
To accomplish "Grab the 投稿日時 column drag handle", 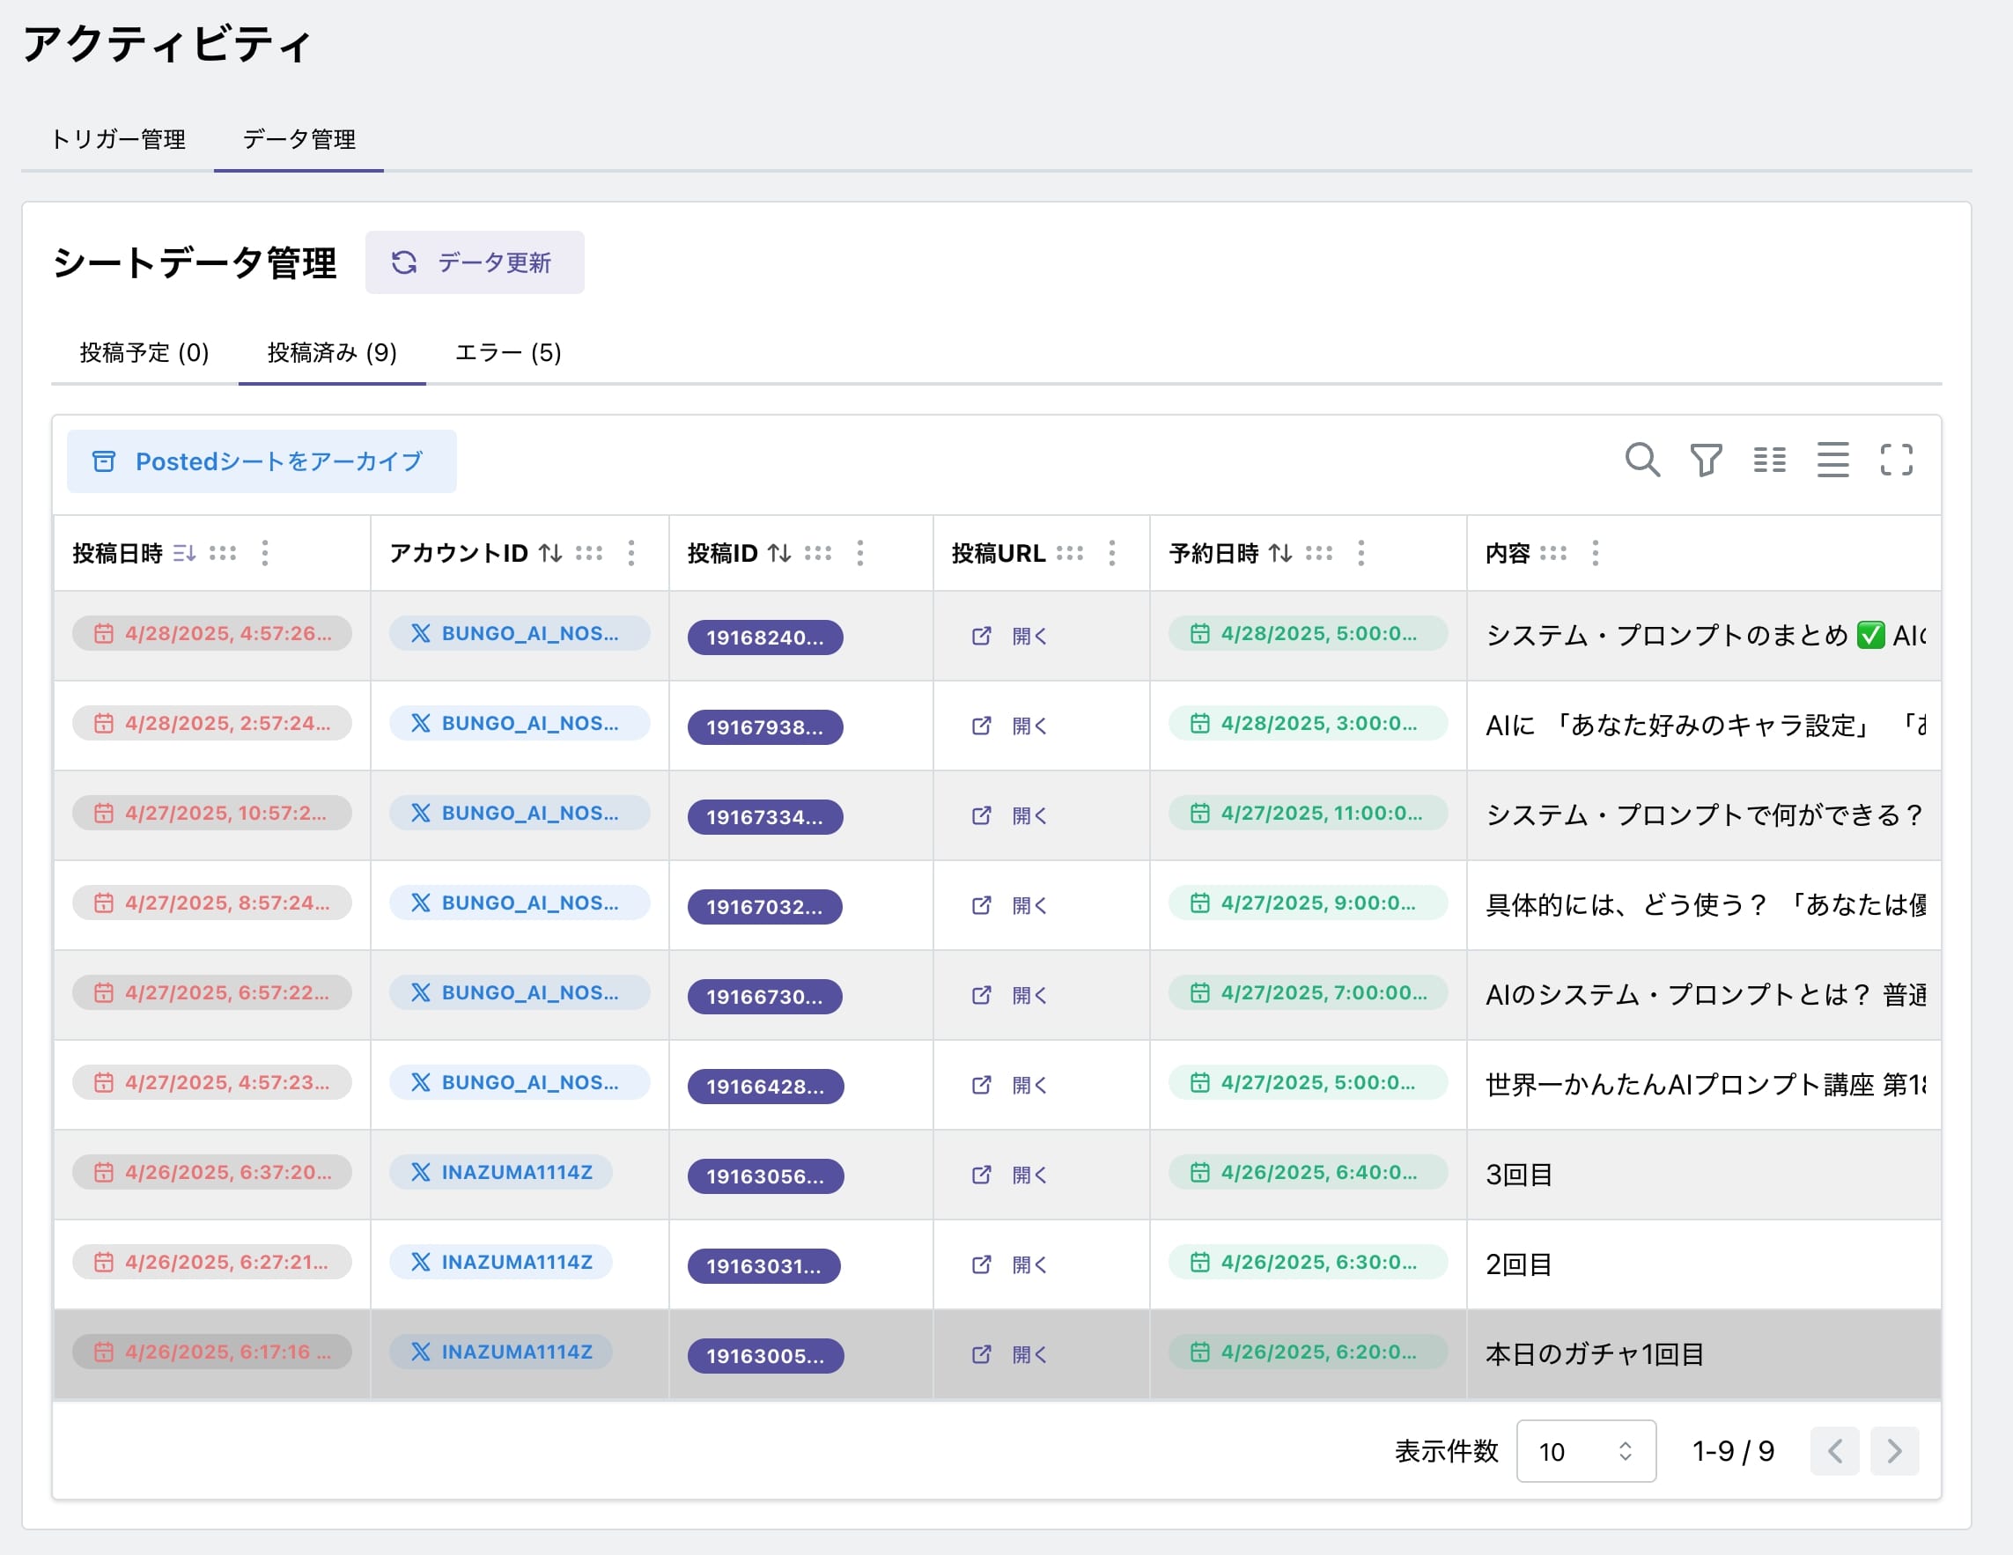I will pyautogui.click(x=222, y=553).
